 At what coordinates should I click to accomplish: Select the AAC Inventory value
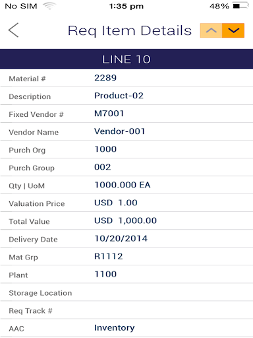coord(115,328)
